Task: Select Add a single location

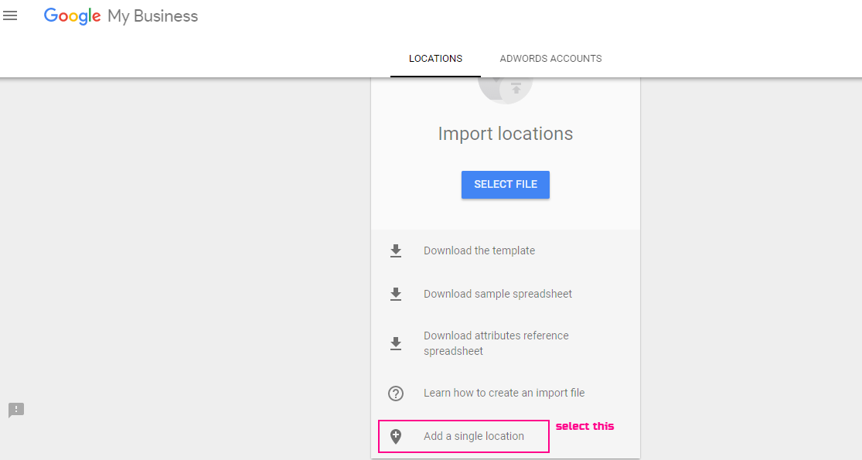Action: click(474, 436)
